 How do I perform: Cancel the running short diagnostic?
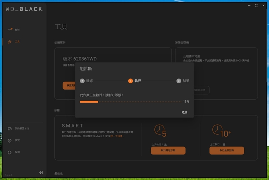(x=184, y=112)
